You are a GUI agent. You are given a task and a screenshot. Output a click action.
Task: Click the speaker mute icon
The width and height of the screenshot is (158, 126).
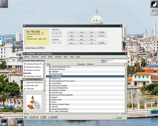[113, 118]
